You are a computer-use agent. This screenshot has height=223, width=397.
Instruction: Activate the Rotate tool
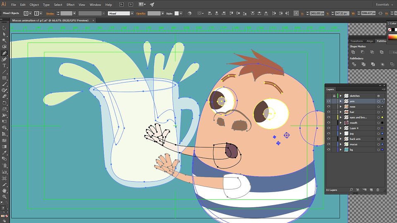pyautogui.click(x=4, y=103)
